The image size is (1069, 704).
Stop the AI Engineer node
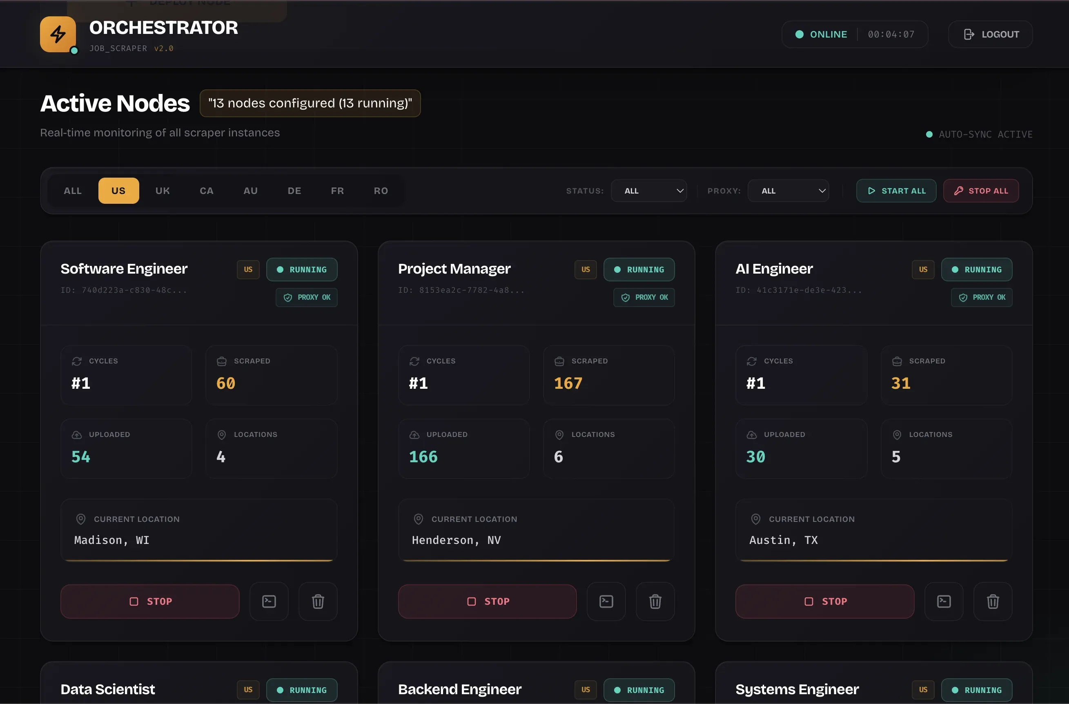click(825, 601)
